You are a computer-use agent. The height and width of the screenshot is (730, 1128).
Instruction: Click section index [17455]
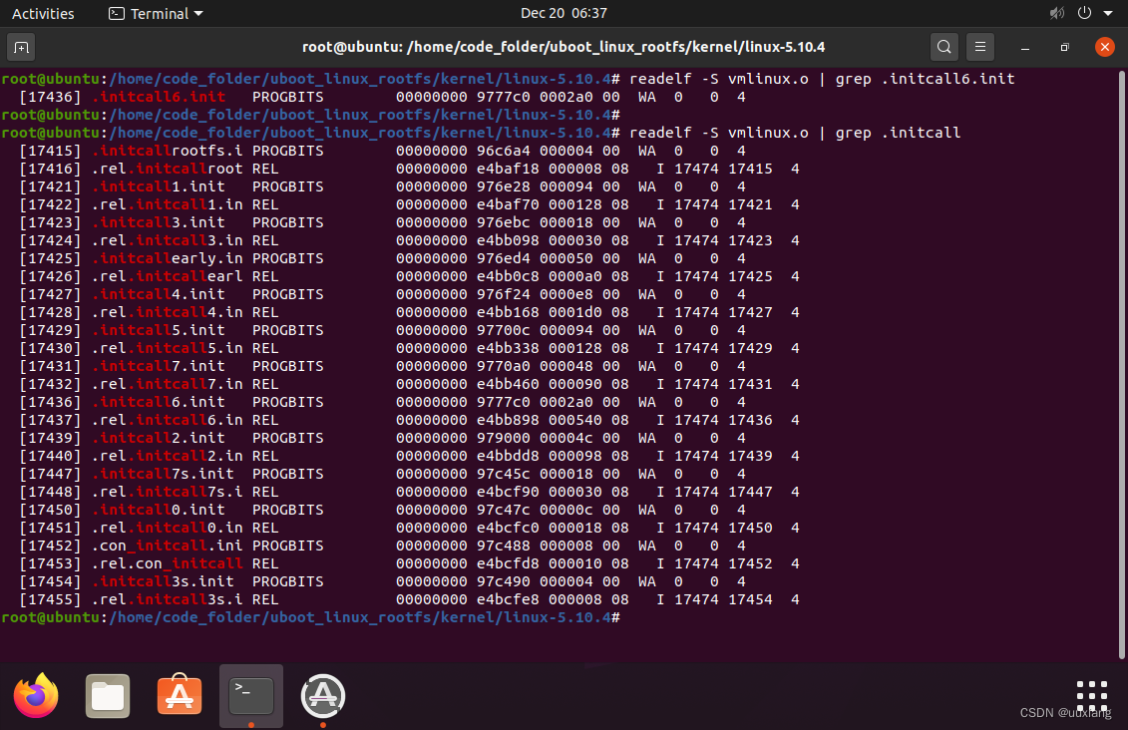[x=50, y=600]
